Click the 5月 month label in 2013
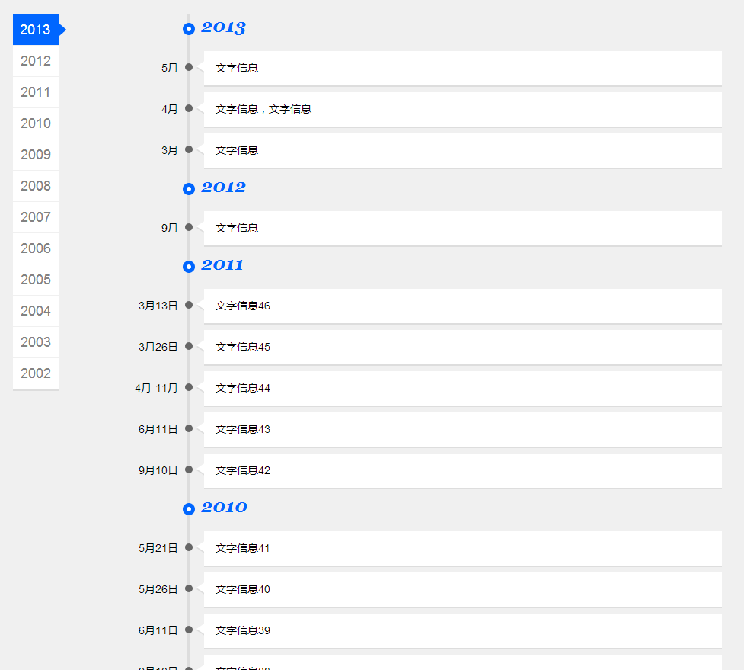This screenshot has height=670, width=744. [x=169, y=68]
